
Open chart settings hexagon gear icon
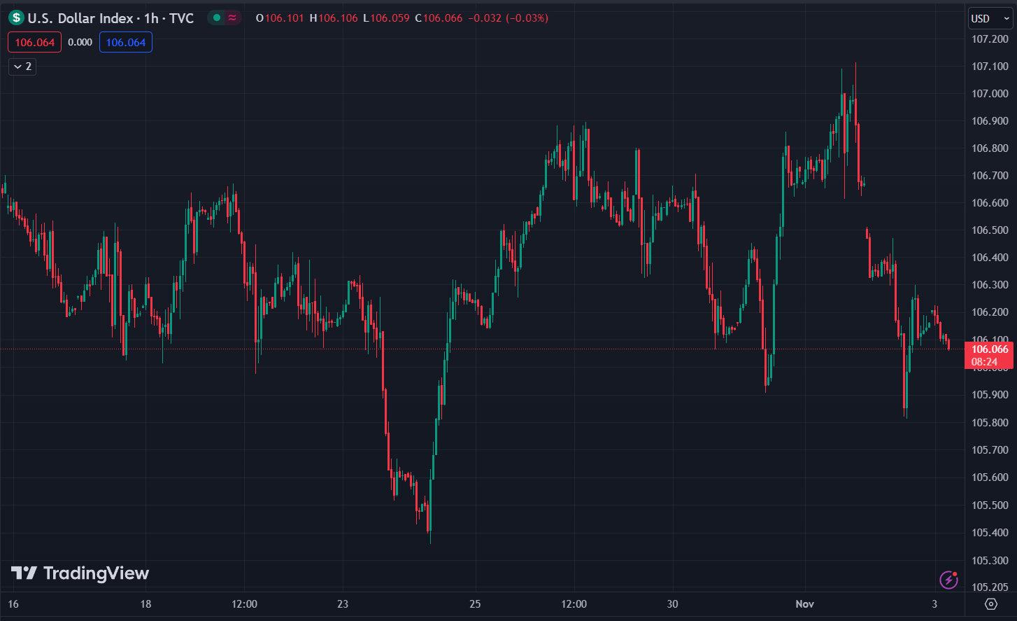click(990, 604)
